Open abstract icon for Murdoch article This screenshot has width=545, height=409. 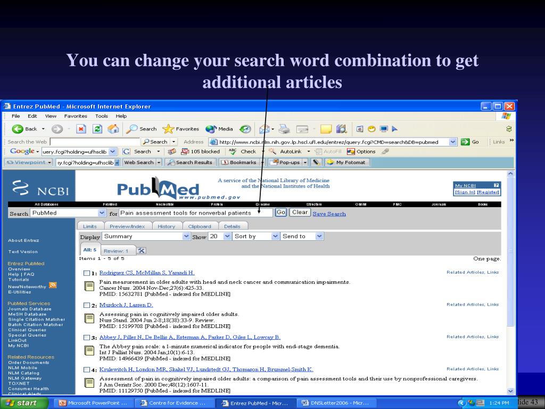[89, 318]
